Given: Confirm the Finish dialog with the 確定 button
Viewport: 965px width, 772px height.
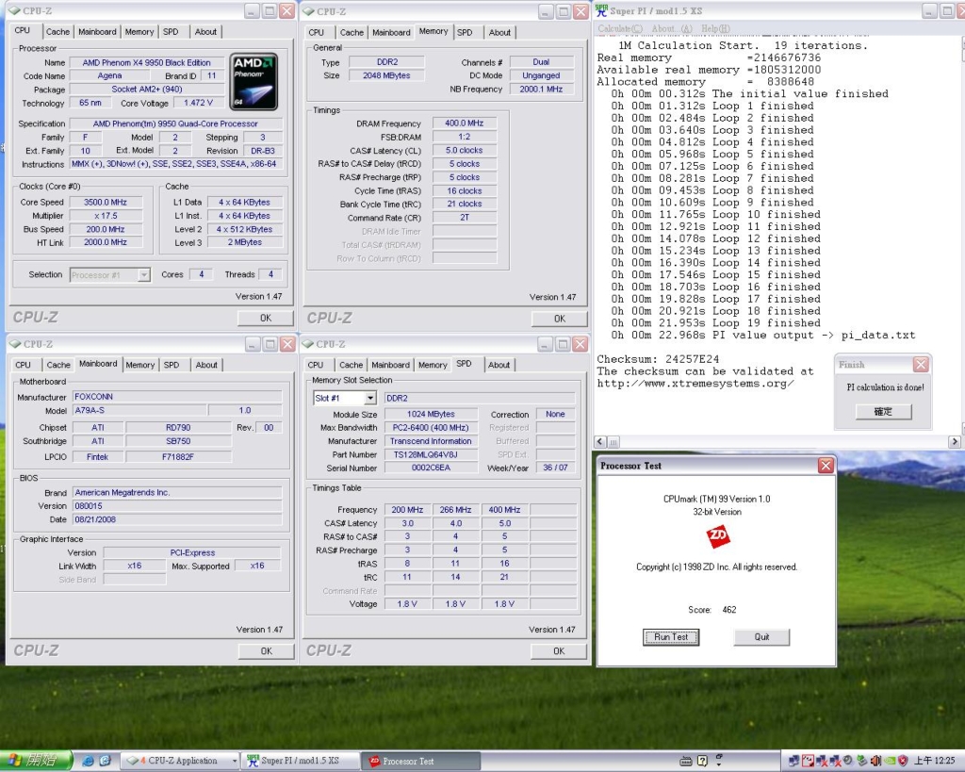Looking at the screenshot, I should coord(883,411).
